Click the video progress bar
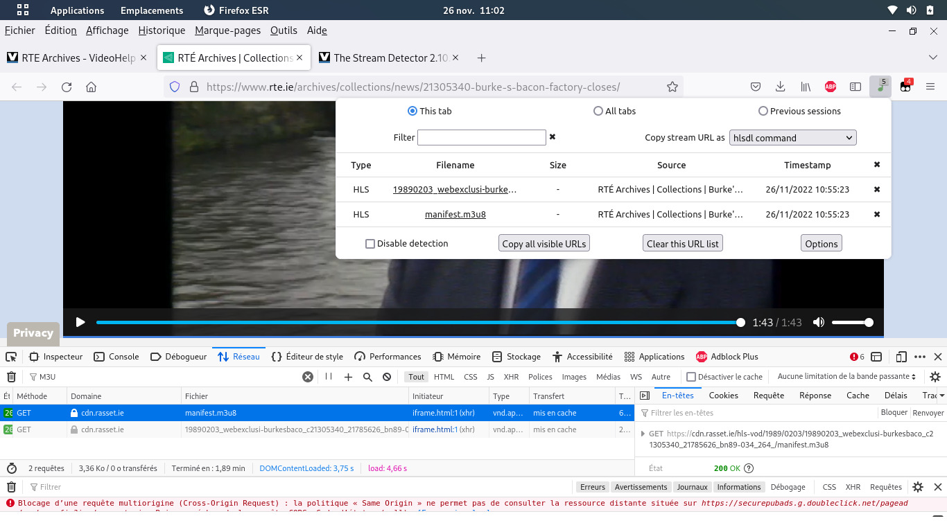This screenshot has width=947, height=532. pos(419,322)
